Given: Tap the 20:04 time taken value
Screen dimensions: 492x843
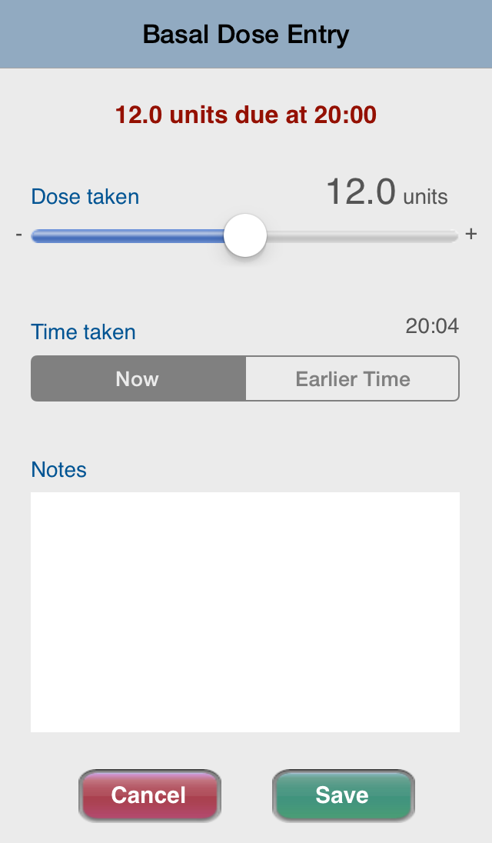Looking at the screenshot, I should (x=432, y=326).
